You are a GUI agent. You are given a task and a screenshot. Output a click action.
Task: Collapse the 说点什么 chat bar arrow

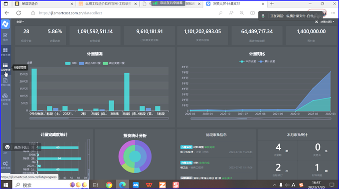pyautogui.click(x=37, y=147)
